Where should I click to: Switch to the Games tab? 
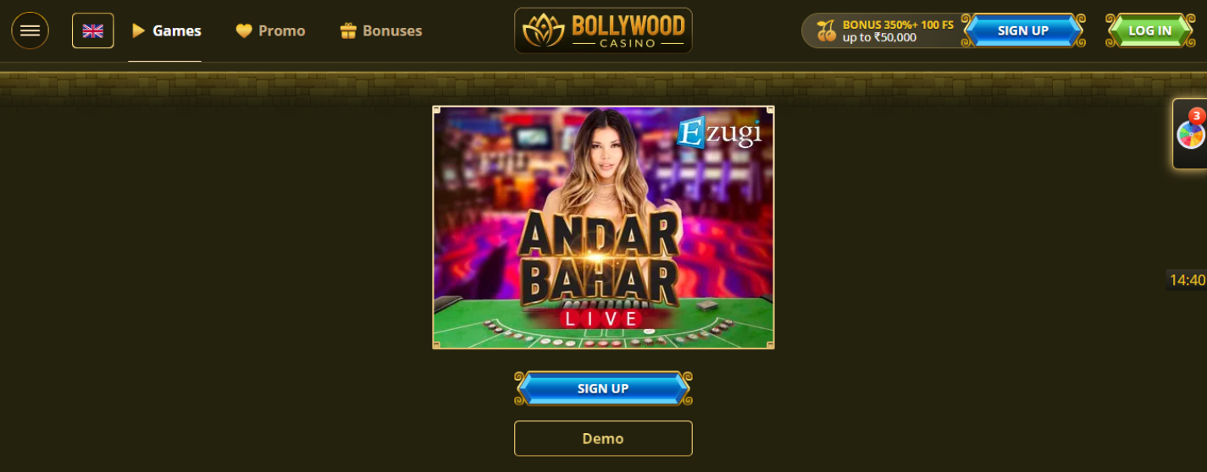coord(165,30)
